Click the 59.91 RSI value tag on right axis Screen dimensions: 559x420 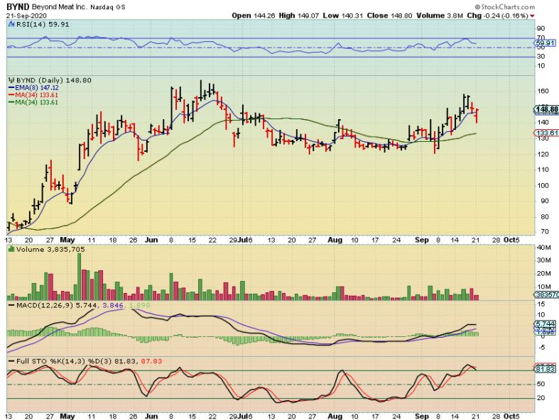(546, 43)
